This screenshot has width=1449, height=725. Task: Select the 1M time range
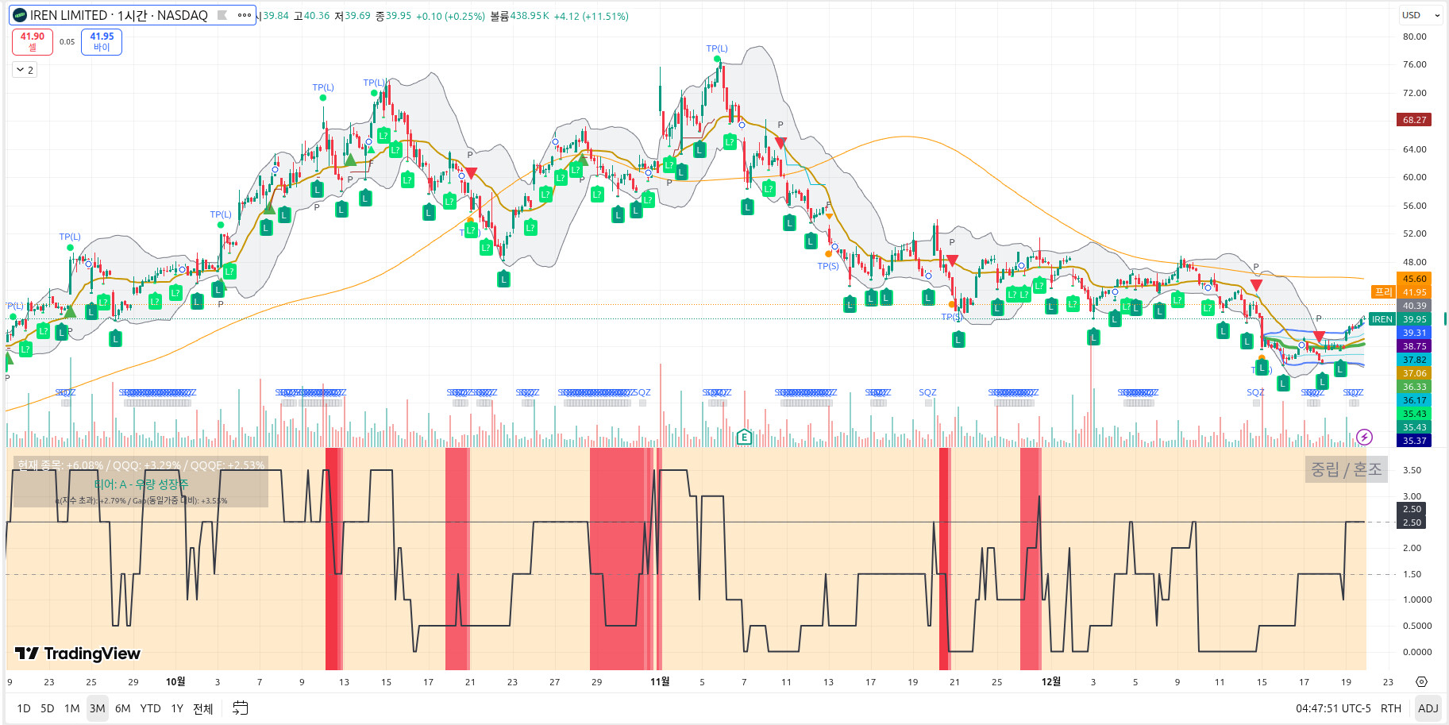(72, 708)
